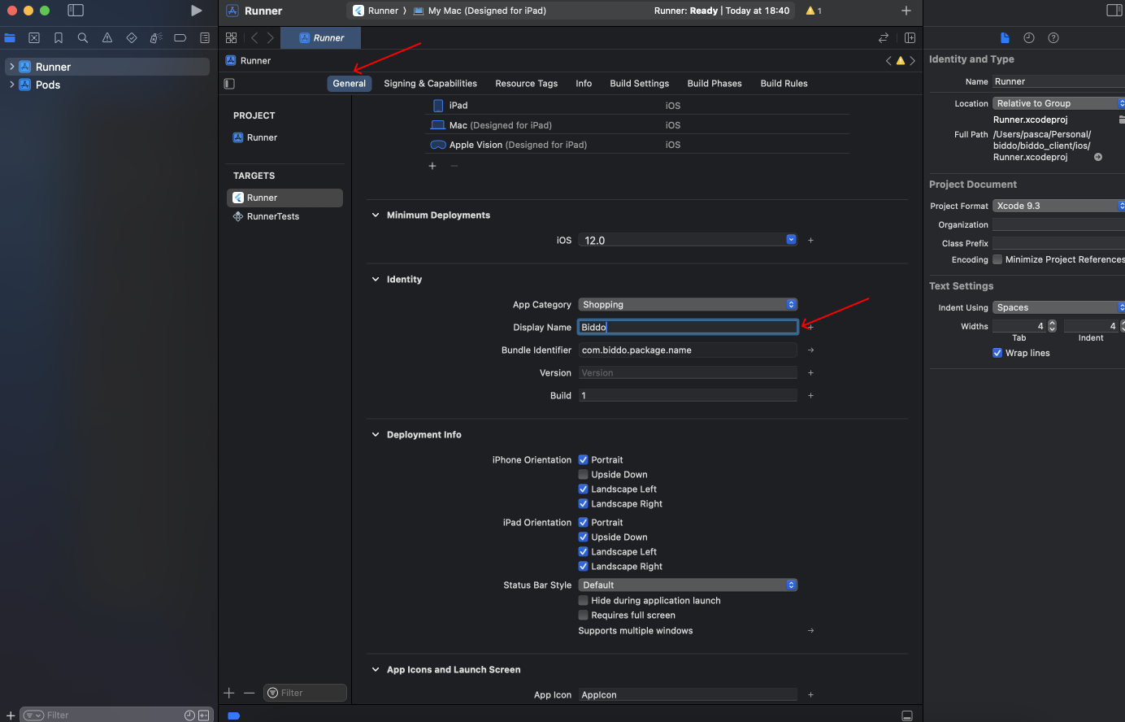This screenshot has height=722, width=1125.
Task: Toggle the navigator sidebar icon in title bar
Action: (76, 11)
